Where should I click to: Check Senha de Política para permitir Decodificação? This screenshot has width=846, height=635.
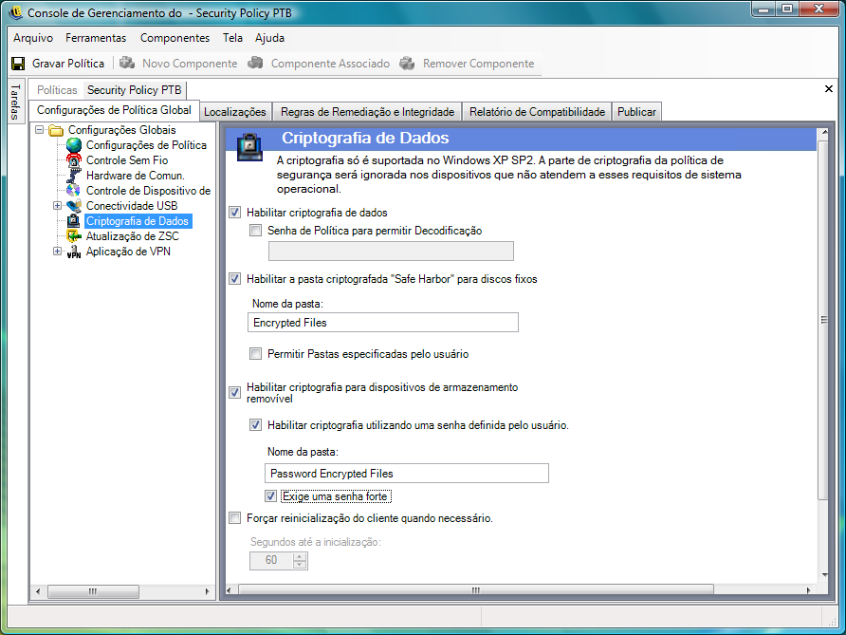255,231
